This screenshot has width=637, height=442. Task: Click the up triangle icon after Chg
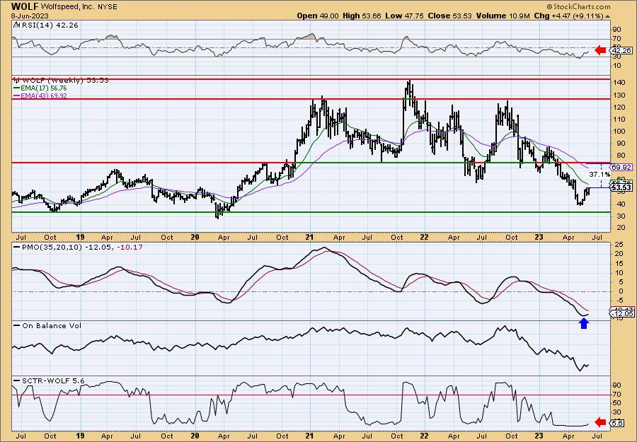608,16
